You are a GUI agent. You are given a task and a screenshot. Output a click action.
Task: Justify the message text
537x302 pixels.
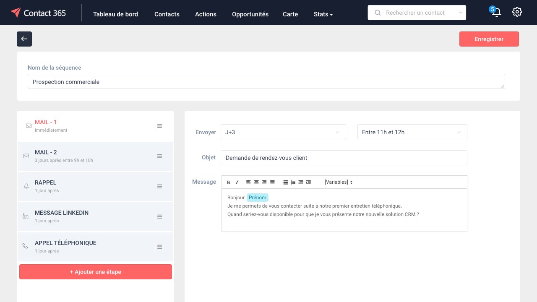(x=272, y=182)
